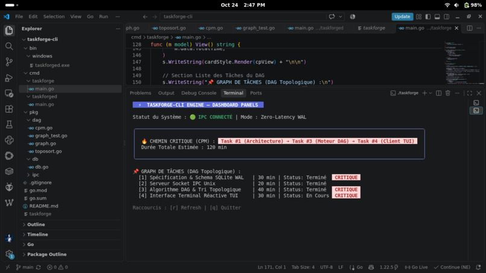Screen dimensions: 486x273
Task: Toggle the Secondary Side Bar
Action: (x=447, y=17)
